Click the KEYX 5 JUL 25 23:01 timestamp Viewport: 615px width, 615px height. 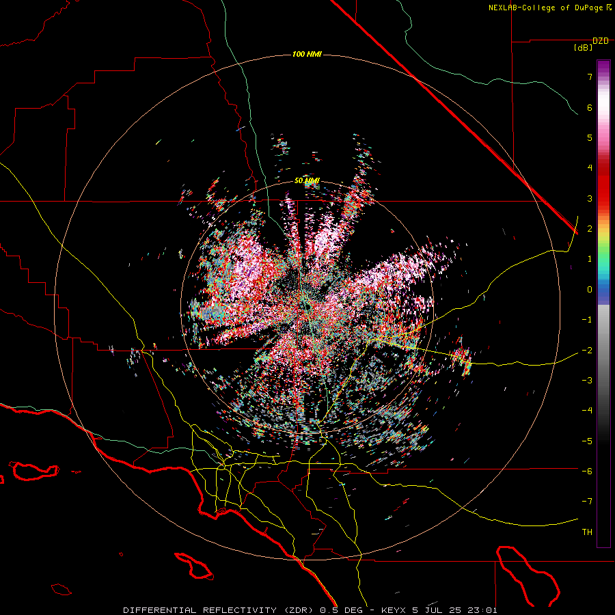[x=439, y=610]
